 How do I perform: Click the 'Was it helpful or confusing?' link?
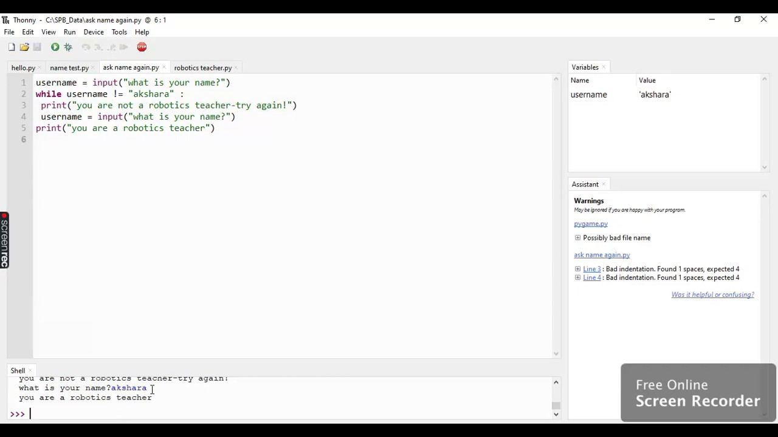[x=712, y=294]
